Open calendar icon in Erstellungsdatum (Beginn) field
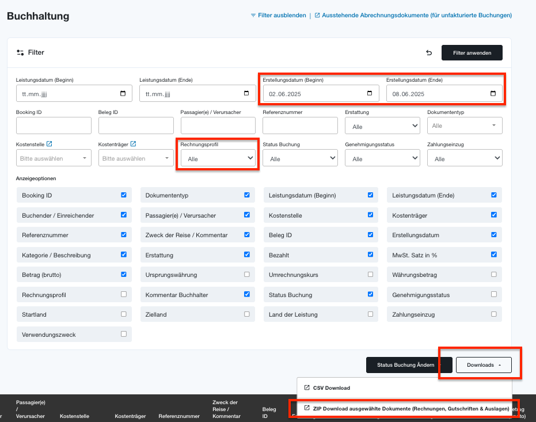The image size is (536, 422). [x=370, y=93]
